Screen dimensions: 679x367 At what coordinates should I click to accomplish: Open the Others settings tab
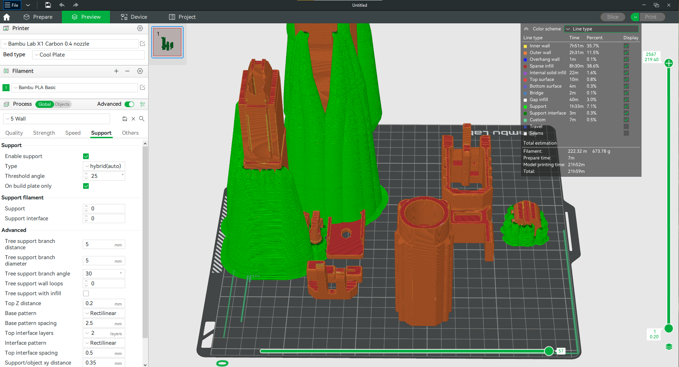[130, 133]
